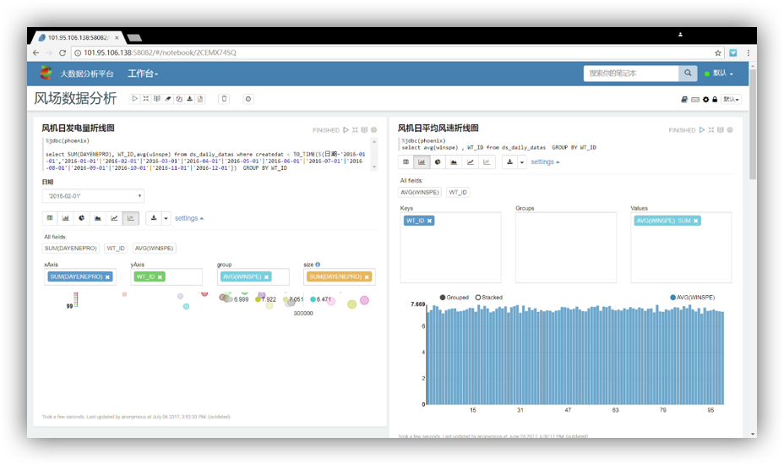Download left paragraph data as CSV
This screenshot has width=784, height=465.
pyautogui.click(x=154, y=218)
